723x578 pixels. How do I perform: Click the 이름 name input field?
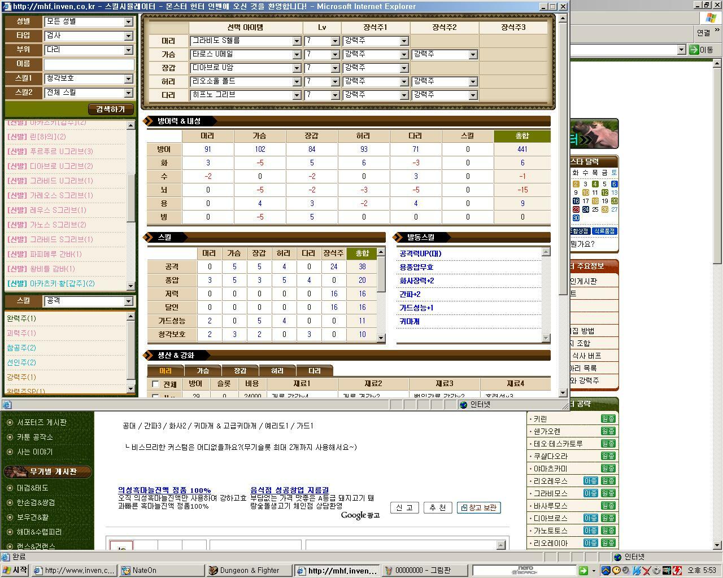tap(89, 64)
